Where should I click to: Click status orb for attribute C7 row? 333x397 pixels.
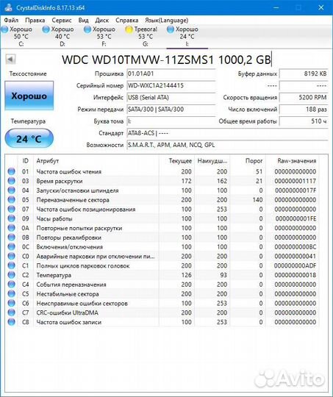coord(12,312)
